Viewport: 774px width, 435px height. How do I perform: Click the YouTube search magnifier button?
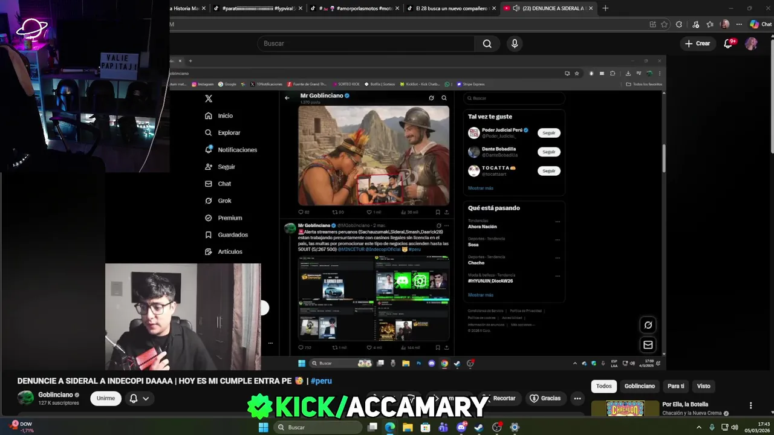pyautogui.click(x=487, y=43)
